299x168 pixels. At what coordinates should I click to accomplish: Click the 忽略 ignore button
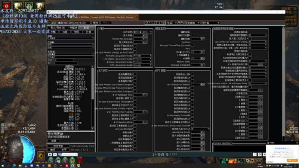tap(54, 141)
